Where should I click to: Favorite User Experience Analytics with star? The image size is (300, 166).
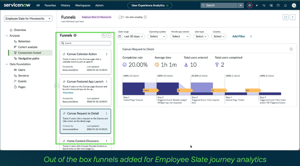pos(167,6)
